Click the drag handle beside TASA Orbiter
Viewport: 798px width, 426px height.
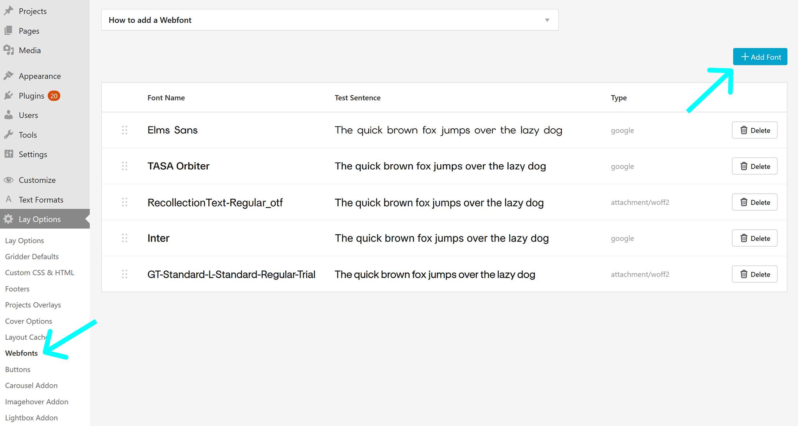click(125, 166)
